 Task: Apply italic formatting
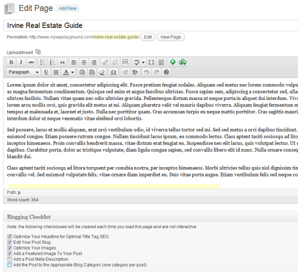[21, 62]
